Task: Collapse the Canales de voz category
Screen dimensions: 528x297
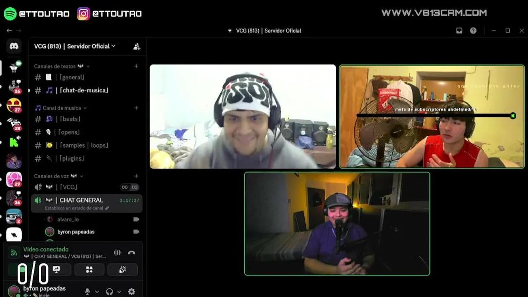Action: [x=59, y=176]
